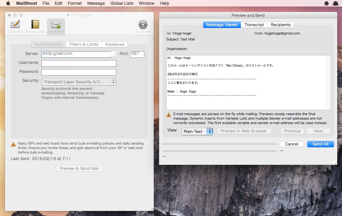
Task: Click inside the message preview text area
Action: (x=246, y=82)
